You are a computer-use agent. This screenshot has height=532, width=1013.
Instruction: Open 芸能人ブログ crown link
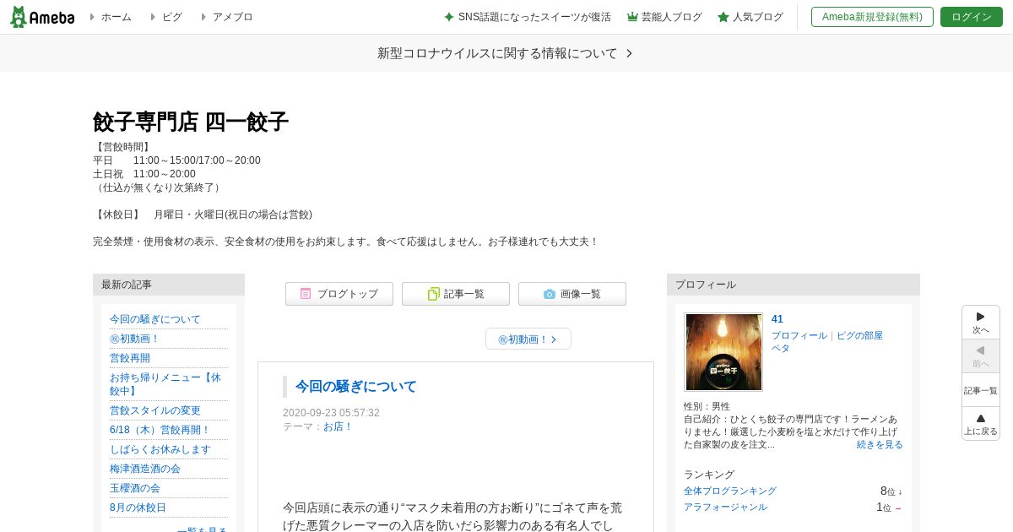tap(664, 17)
